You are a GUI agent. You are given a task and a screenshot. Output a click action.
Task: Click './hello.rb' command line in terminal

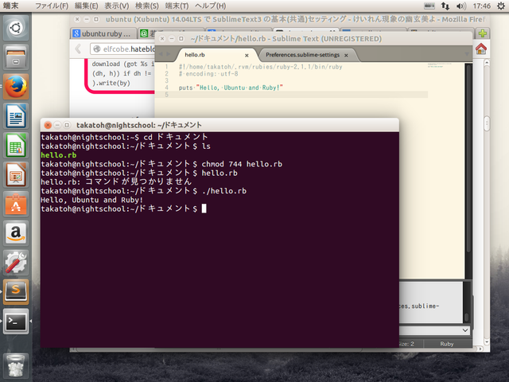[x=224, y=191]
